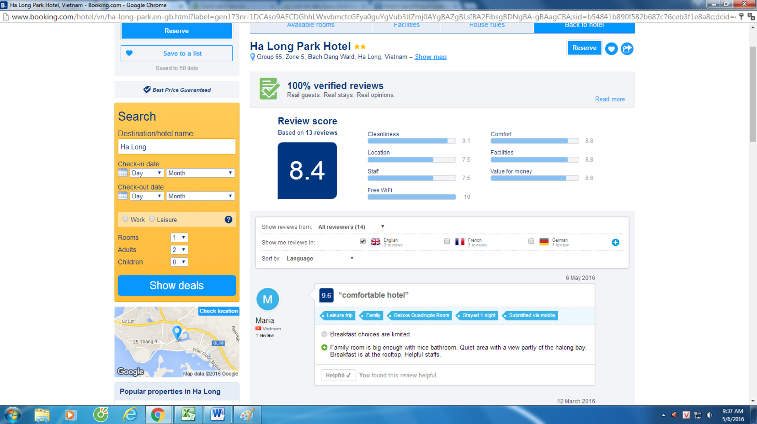Click the volume speaker icon in system tray
Viewport: 757px width, 424px height.
(x=709, y=415)
